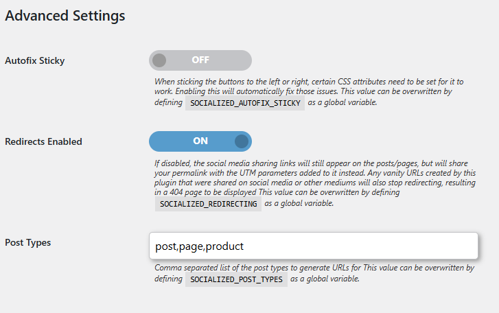Click the word post in Post Types field
The height and width of the screenshot is (313, 499).
tap(165, 246)
